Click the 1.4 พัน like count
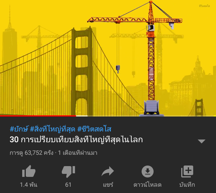Image resolution: width=216 pixels, height=193 pixels. (x=29, y=185)
